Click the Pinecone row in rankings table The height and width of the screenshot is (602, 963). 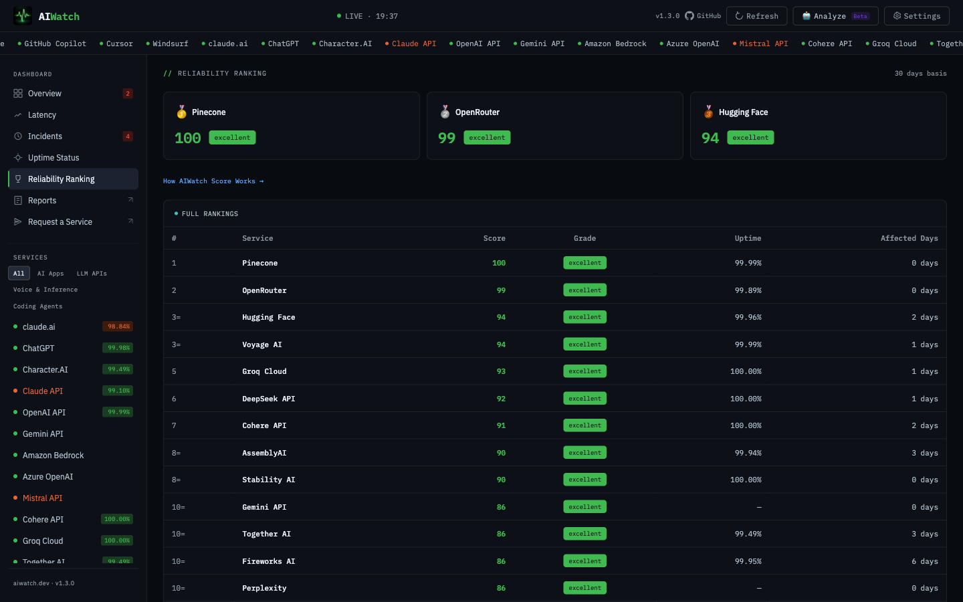click(554, 263)
